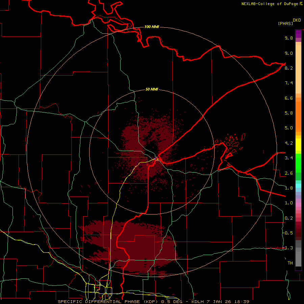Viewport: 304px width, 304px height.
Task: Click the 0.2 scale value
Action: [289, 218]
